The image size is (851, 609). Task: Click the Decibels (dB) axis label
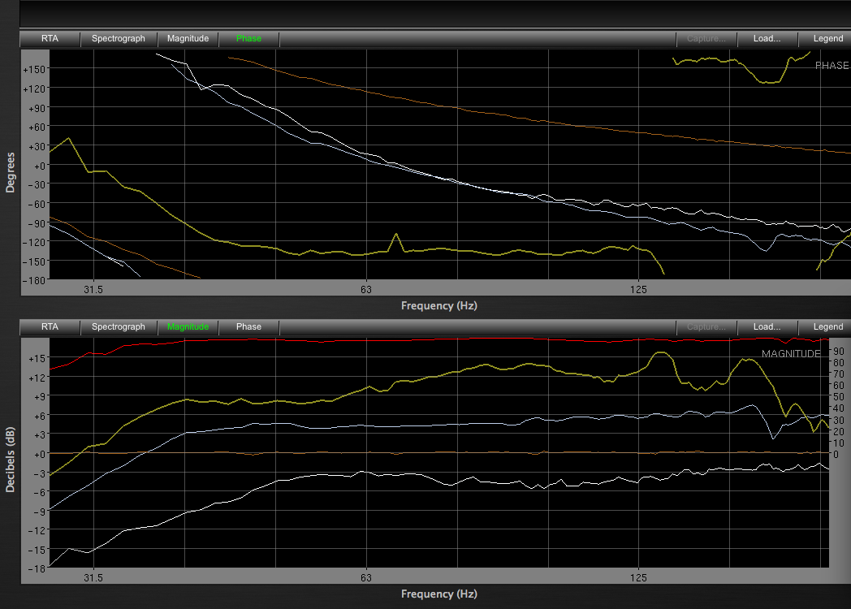point(11,460)
